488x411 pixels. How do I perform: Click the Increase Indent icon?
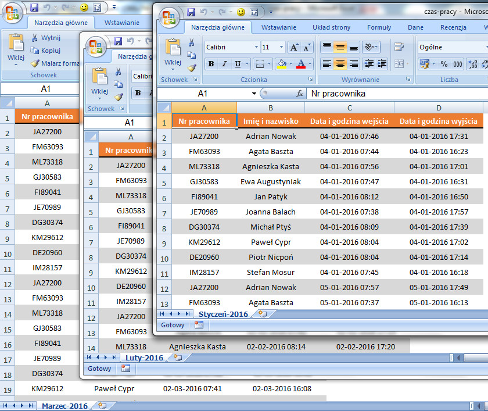pos(382,64)
